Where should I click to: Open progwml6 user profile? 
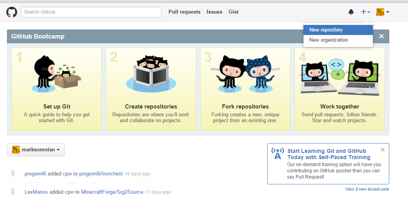pyautogui.click(x=35, y=174)
